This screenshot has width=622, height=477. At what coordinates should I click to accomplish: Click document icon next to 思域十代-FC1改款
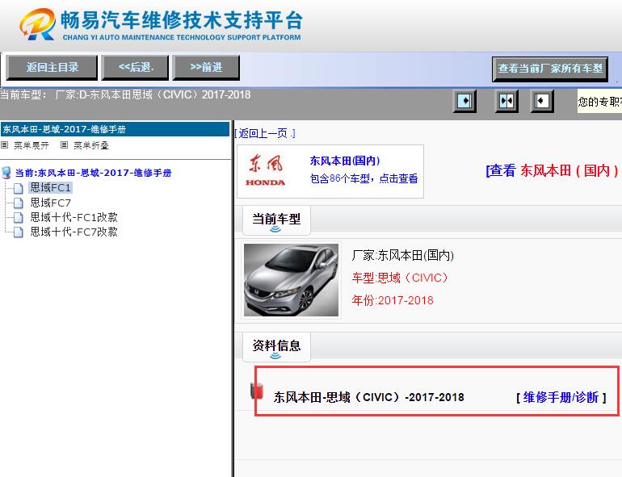point(19,217)
